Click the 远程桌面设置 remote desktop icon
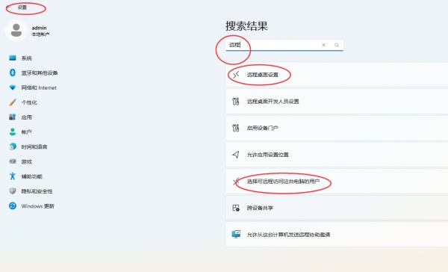This screenshot has width=448, height=272. 236,75
